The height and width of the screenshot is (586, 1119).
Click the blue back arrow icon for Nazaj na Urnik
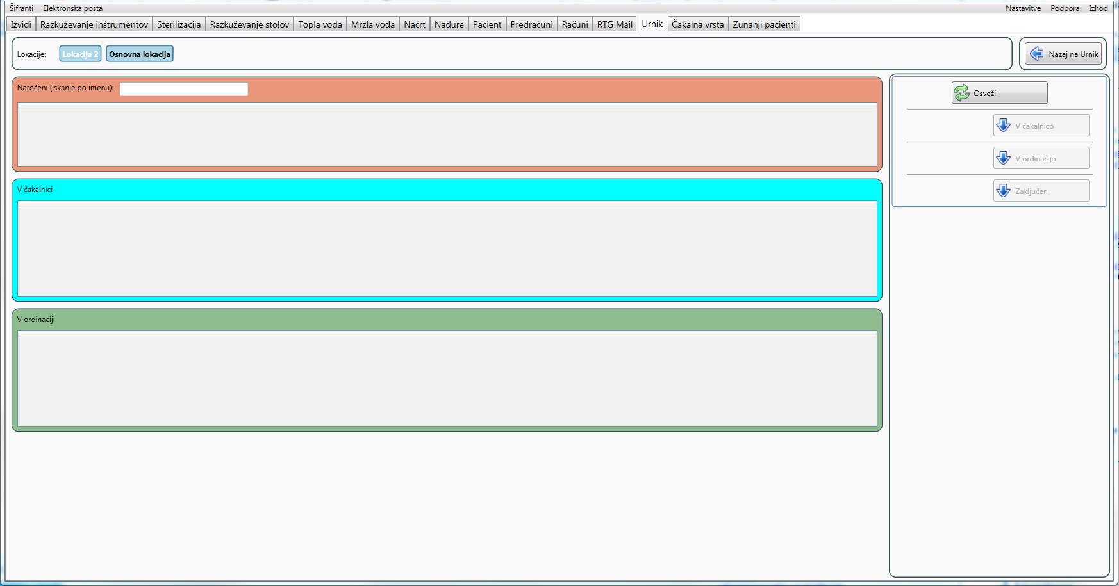click(1036, 54)
